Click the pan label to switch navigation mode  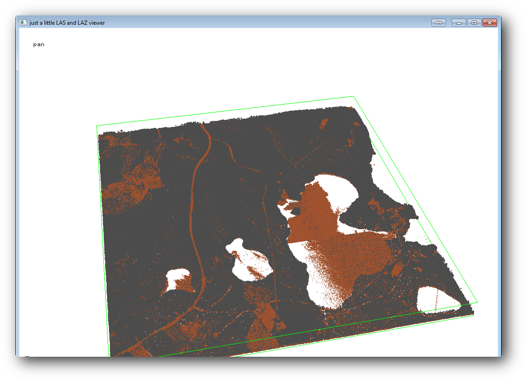click(39, 44)
